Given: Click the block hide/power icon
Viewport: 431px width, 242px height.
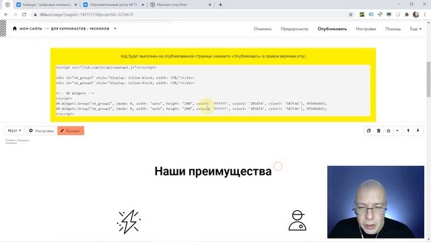Looking at the screenshot, I should 389,130.
